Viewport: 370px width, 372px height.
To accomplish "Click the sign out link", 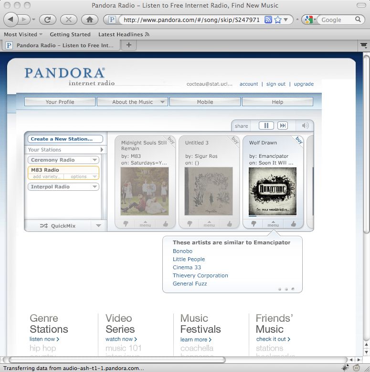I will pyautogui.click(x=276, y=84).
